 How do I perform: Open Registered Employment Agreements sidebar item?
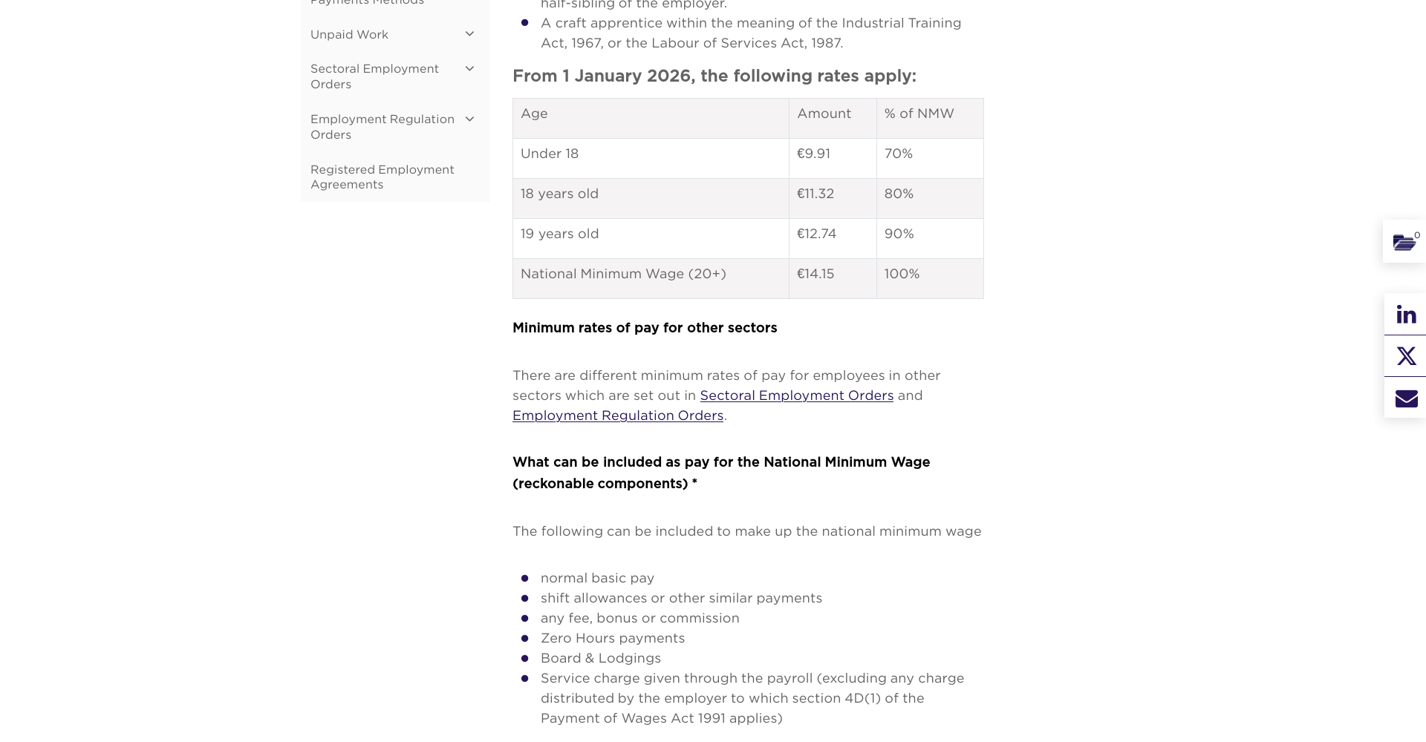coord(382,177)
